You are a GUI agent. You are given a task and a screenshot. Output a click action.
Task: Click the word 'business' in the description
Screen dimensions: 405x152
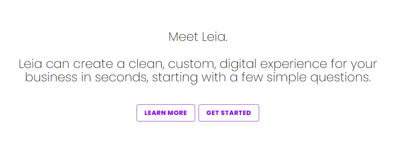[x=51, y=77]
